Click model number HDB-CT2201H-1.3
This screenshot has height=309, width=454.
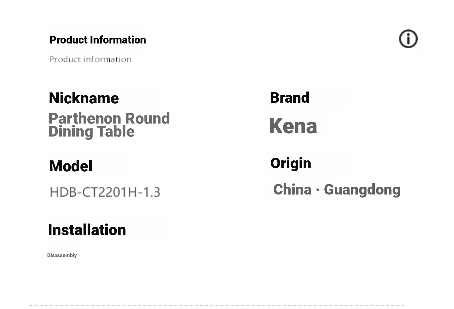[x=105, y=192]
